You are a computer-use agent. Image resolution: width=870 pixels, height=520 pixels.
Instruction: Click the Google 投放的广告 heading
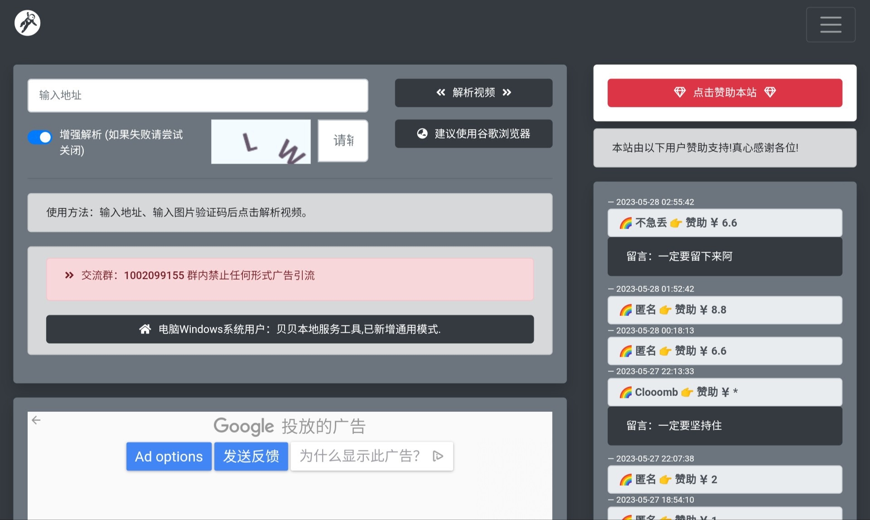[290, 426]
